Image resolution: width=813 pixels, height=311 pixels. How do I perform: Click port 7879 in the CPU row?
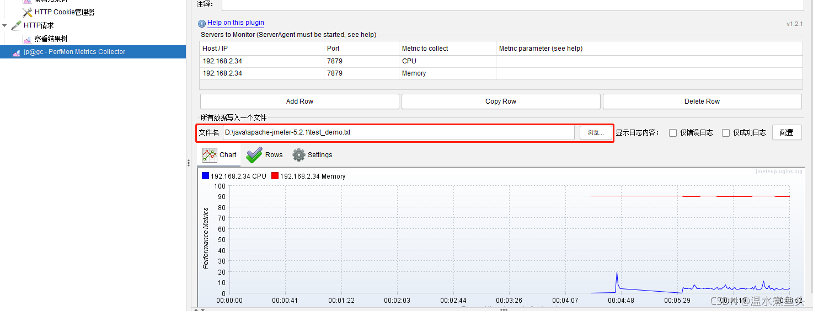tap(362, 61)
